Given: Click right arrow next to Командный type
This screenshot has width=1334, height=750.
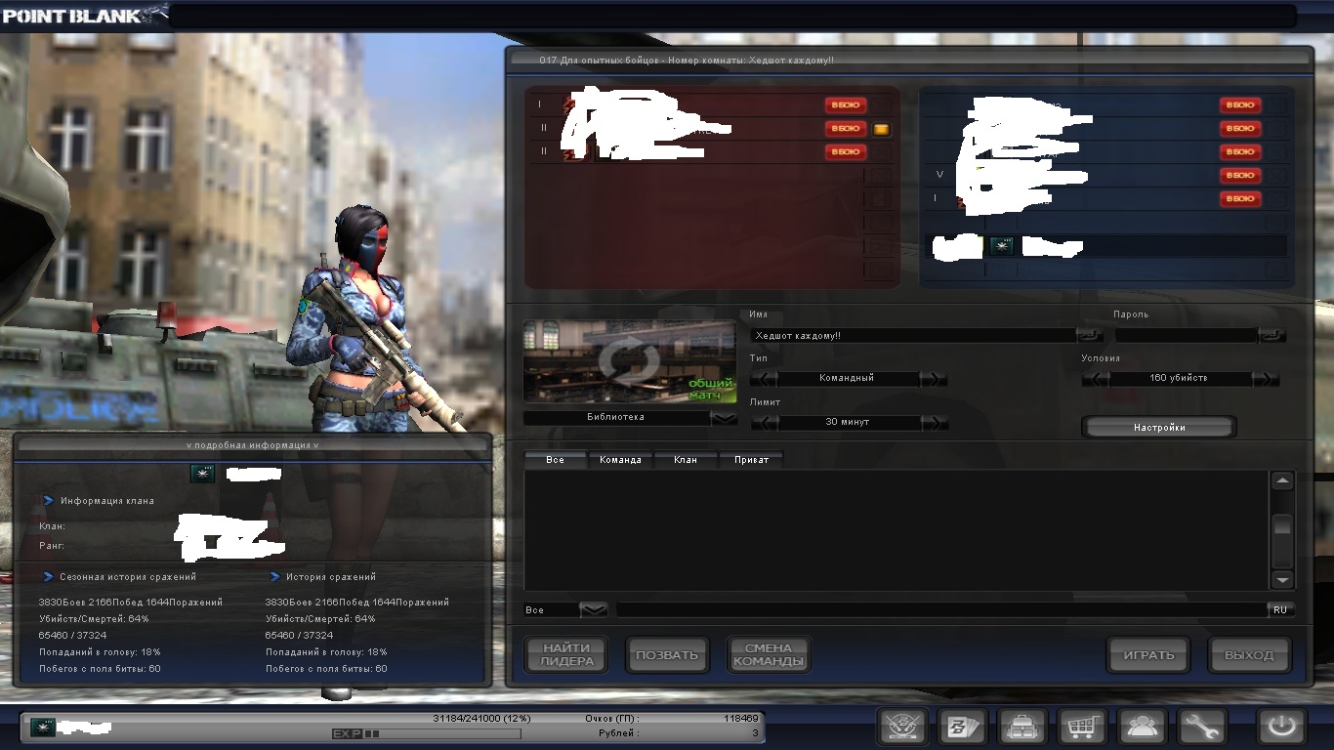Looking at the screenshot, I should click(x=933, y=379).
